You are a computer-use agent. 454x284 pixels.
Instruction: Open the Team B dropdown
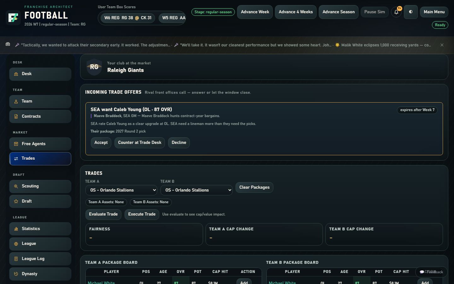point(196,190)
